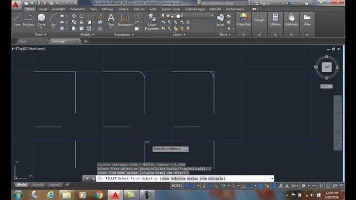Open the layer selection dropdown

click(212, 16)
